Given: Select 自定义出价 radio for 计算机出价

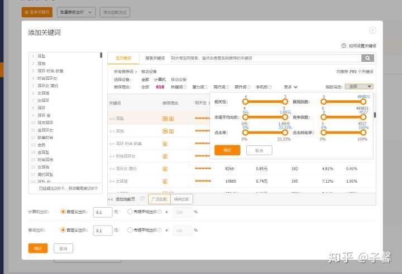Looking at the screenshot, I should click(63, 212).
